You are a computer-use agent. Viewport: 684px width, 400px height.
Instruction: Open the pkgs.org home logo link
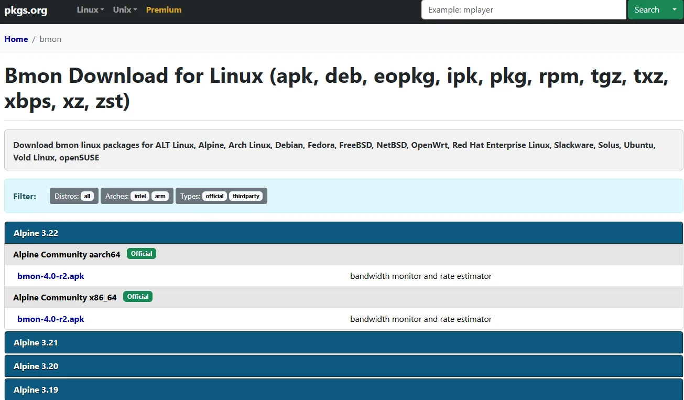(x=26, y=10)
